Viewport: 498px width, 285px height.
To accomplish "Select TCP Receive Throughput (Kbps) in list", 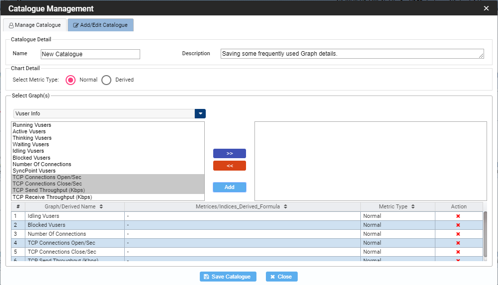I will pos(108,197).
